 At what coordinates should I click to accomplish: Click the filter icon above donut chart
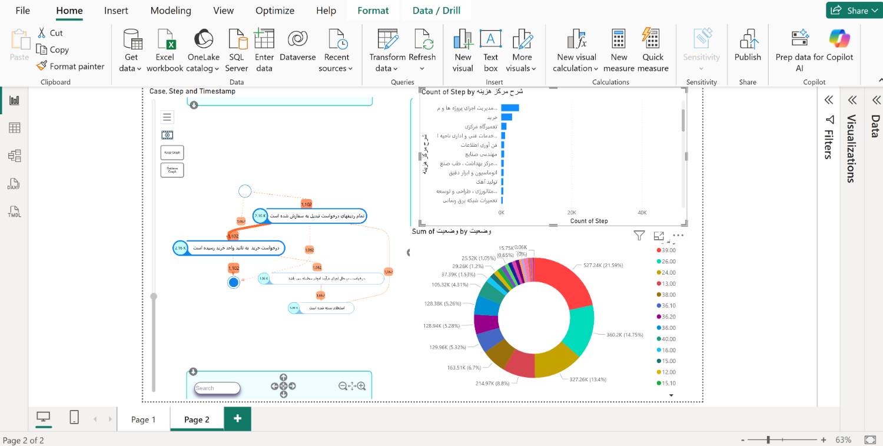pos(639,236)
